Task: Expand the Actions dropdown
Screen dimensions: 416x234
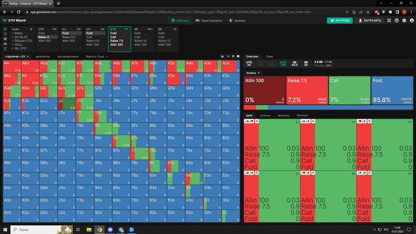Action: click(x=253, y=73)
